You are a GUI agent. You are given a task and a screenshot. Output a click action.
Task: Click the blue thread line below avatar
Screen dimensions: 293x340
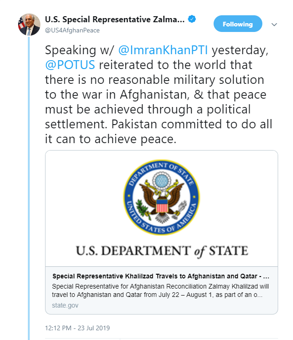29,188
